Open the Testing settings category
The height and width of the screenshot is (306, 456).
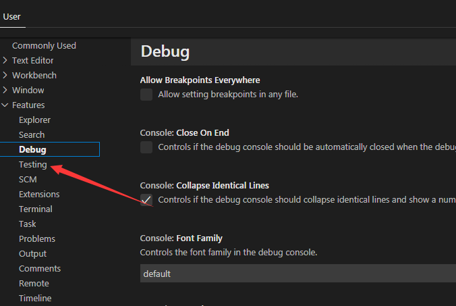pos(32,165)
